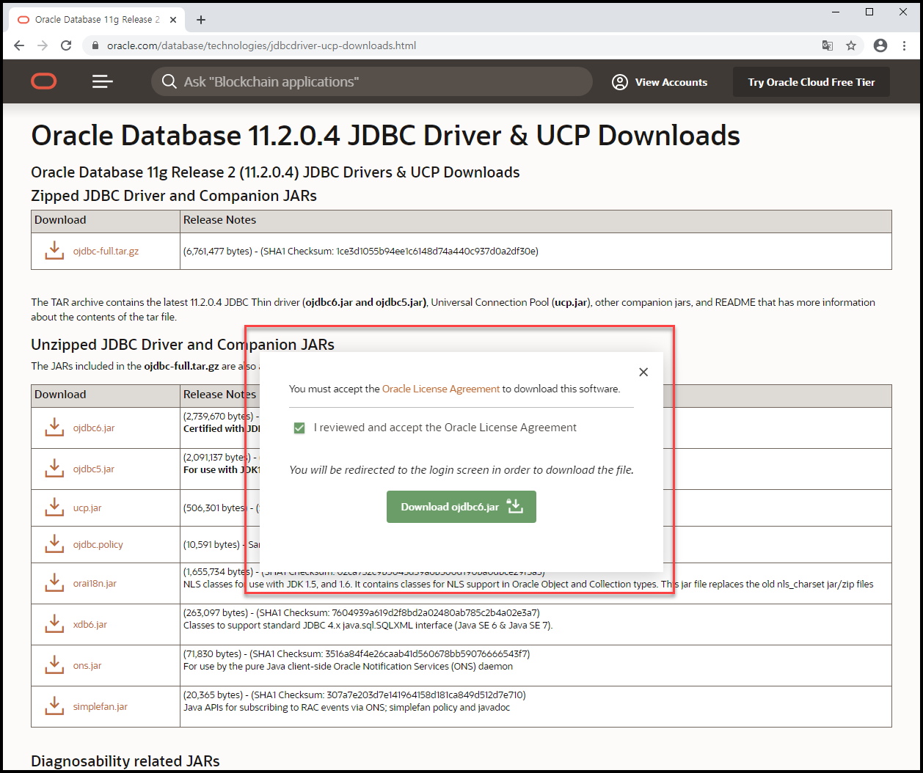Viewport: 923px width, 773px height.
Task: Open the ojdbc.policy link
Action: tap(98, 544)
